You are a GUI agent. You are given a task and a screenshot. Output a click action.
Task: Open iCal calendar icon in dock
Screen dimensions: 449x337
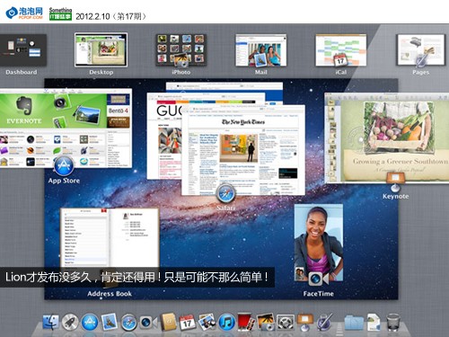[188, 323]
